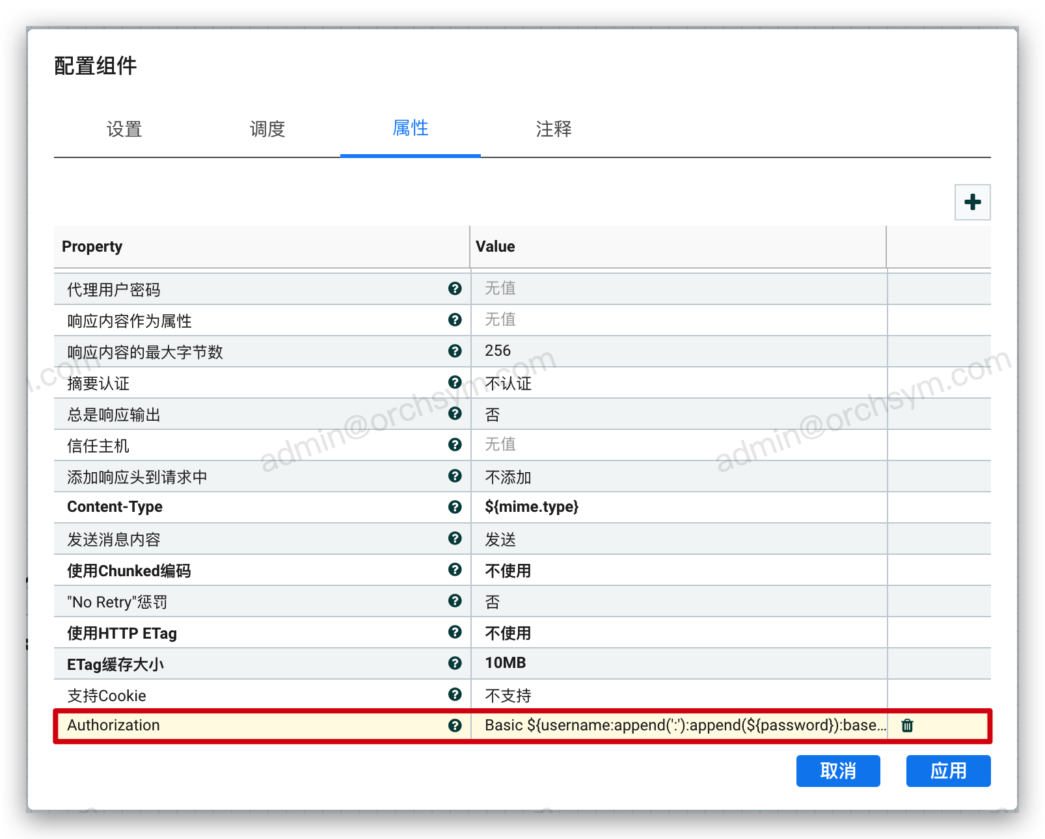Viewport: 1045px width, 839px height.
Task: Open value dropdown for 摘要认证 (不认证)
Action: click(x=678, y=383)
